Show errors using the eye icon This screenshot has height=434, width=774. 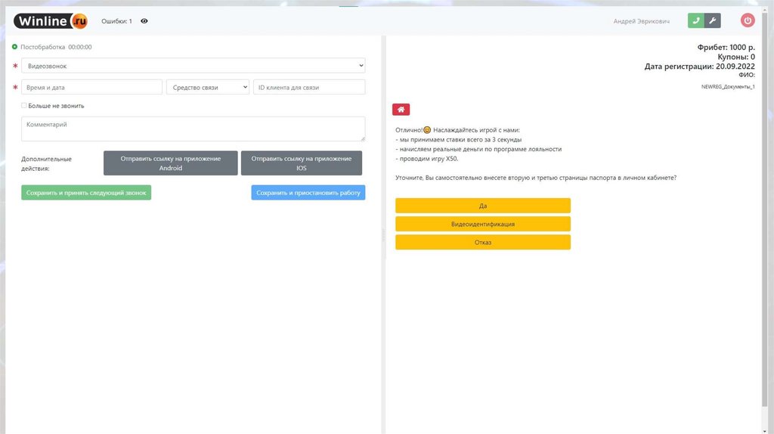point(144,21)
